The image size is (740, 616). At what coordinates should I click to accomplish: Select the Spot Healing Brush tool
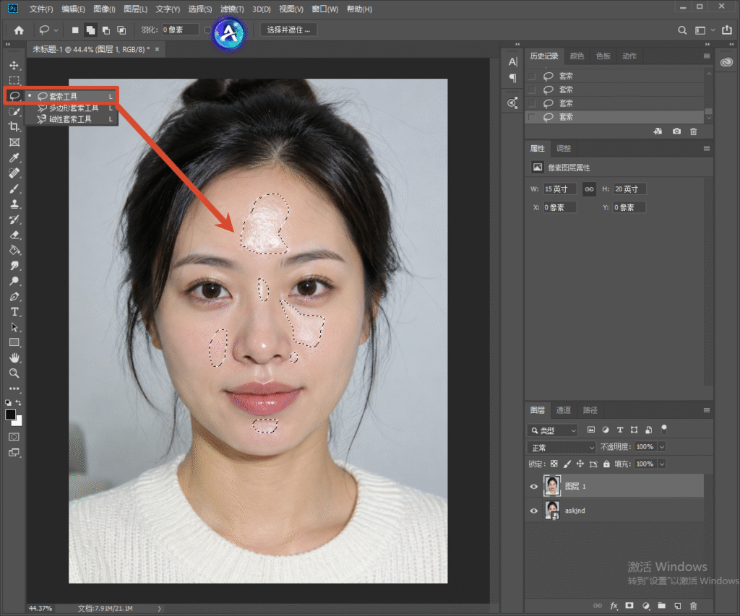[x=14, y=173]
